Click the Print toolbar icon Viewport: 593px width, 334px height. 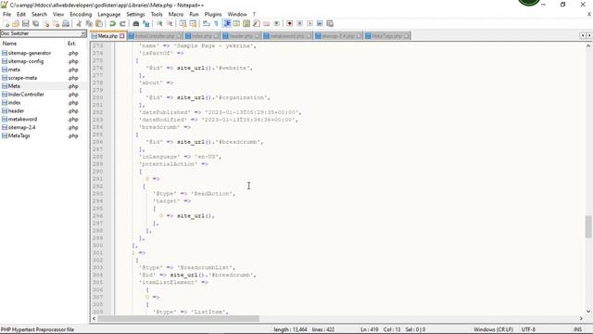(x=66, y=23)
